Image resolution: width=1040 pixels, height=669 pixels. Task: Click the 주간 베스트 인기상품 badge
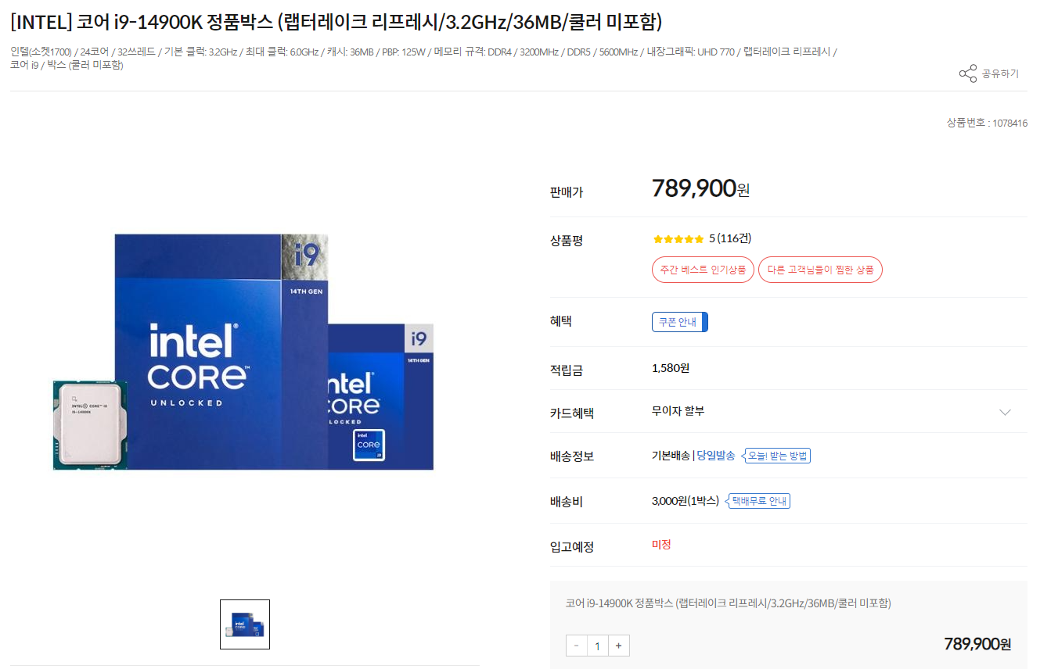(x=703, y=270)
